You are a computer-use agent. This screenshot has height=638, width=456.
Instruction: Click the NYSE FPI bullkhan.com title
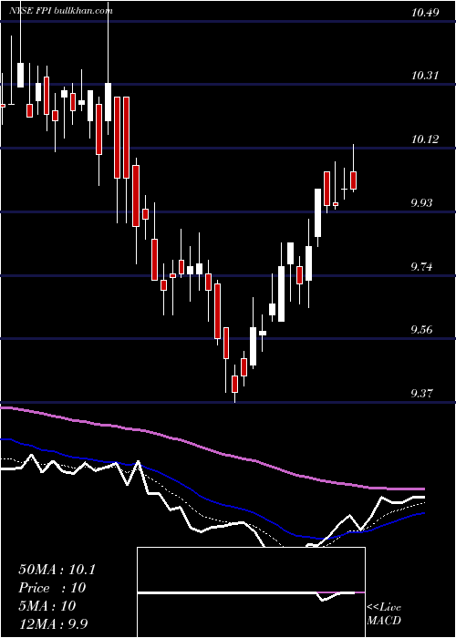pyautogui.click(x=61, y=11)
